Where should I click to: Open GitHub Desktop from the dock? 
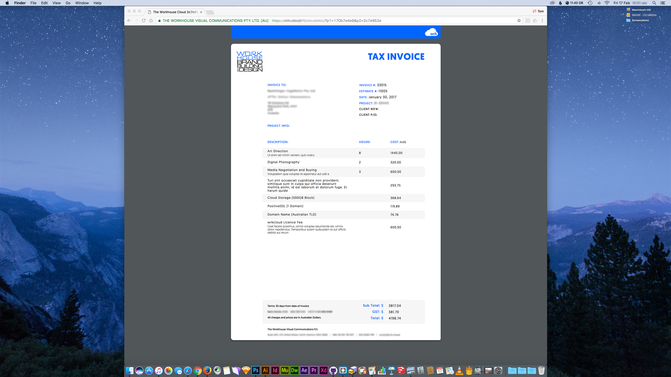click(x=333, y=370)
